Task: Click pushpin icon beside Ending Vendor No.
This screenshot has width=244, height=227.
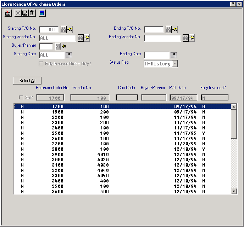Action: click(x=192, y=38)
